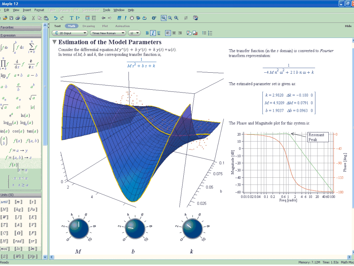354x266 pixels.
Task: Toggle Underline formatting button
Action: pos(159,33)
